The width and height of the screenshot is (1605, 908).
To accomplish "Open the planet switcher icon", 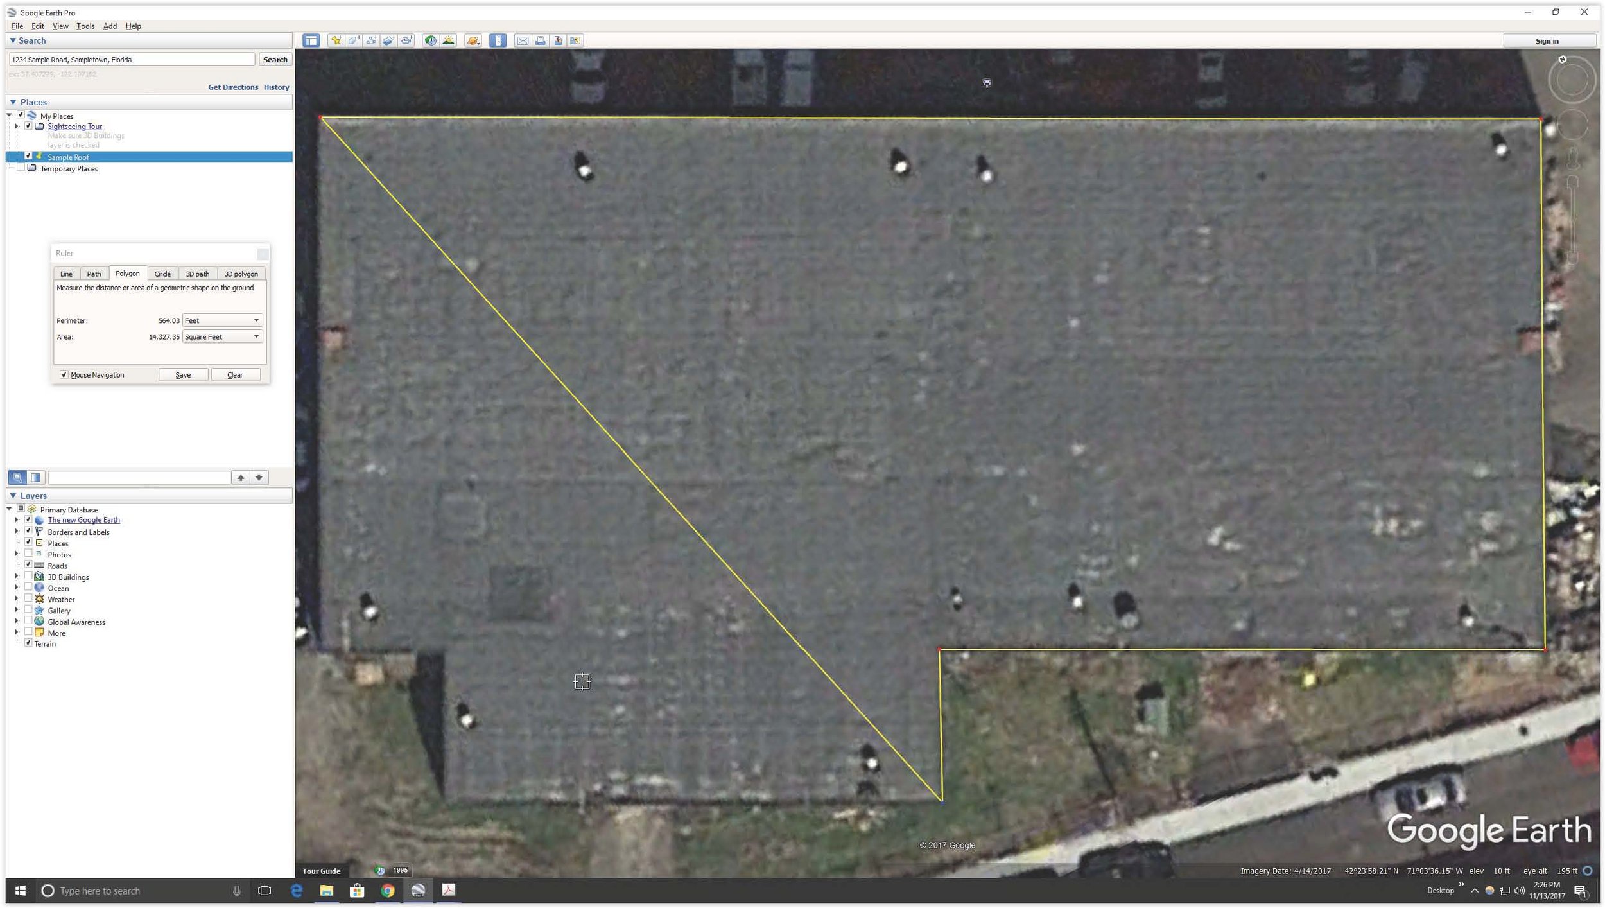I will (473, 40).
